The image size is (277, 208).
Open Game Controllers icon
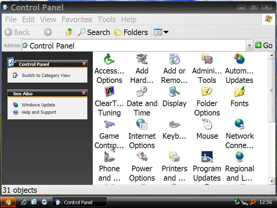coord(109,124)
